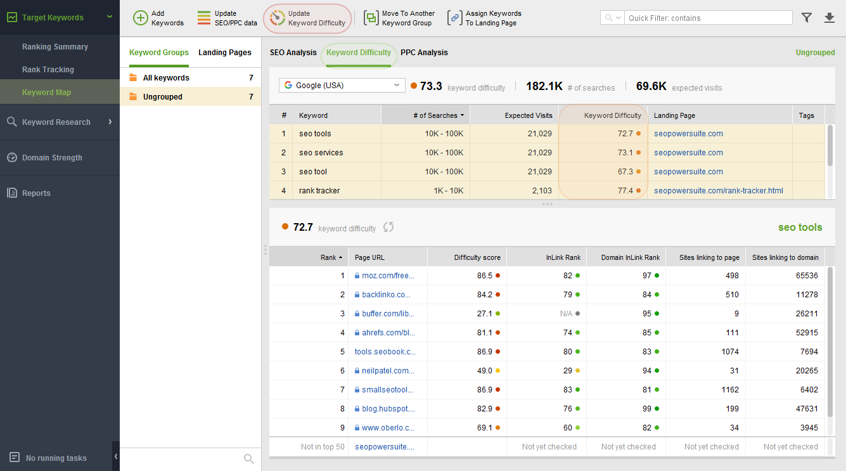846x471 pixels.
Task: Select the All keywords group
Action: pos(191,77)
